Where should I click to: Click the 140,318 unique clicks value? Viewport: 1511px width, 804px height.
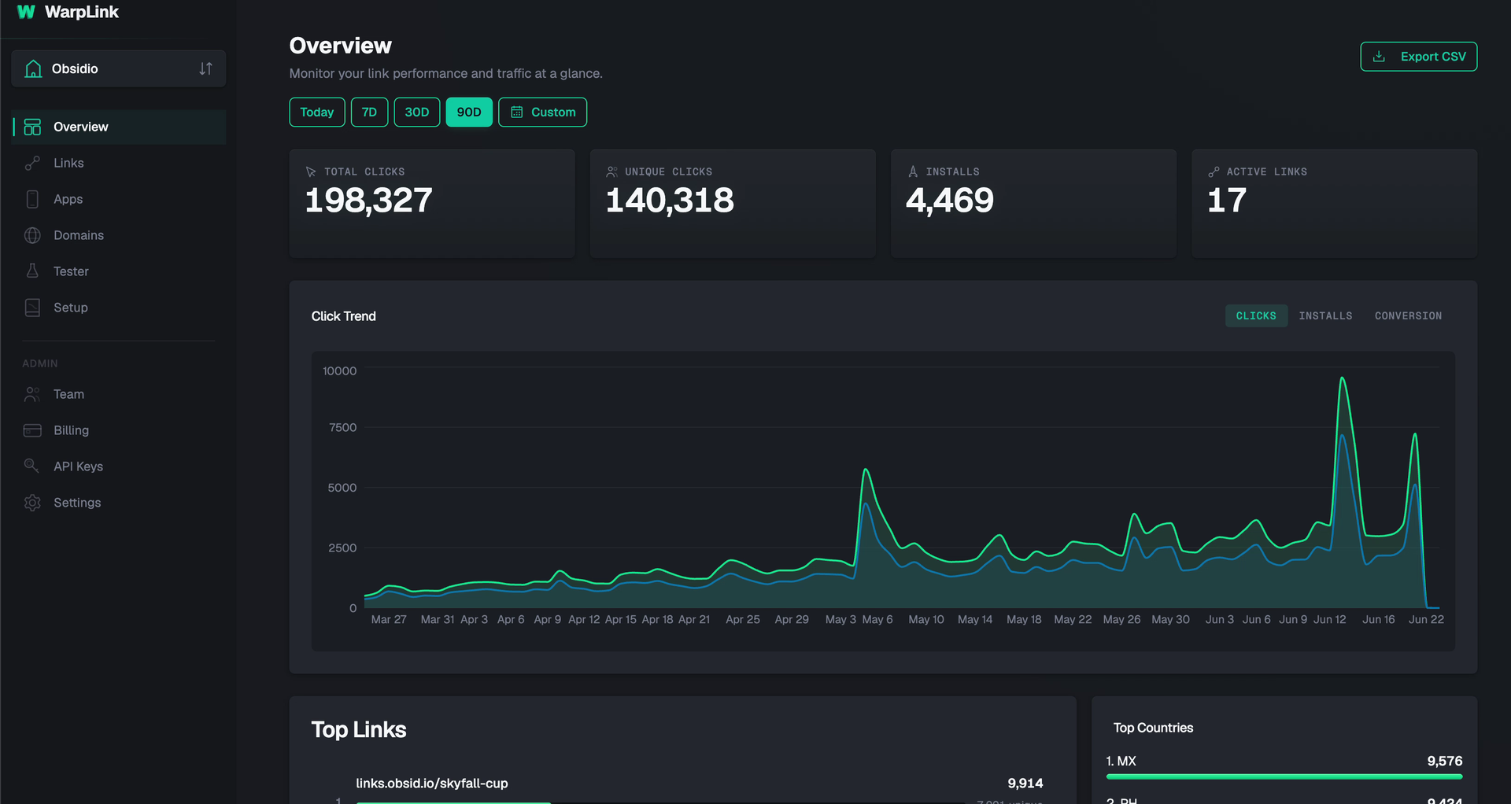coord(670,201)
